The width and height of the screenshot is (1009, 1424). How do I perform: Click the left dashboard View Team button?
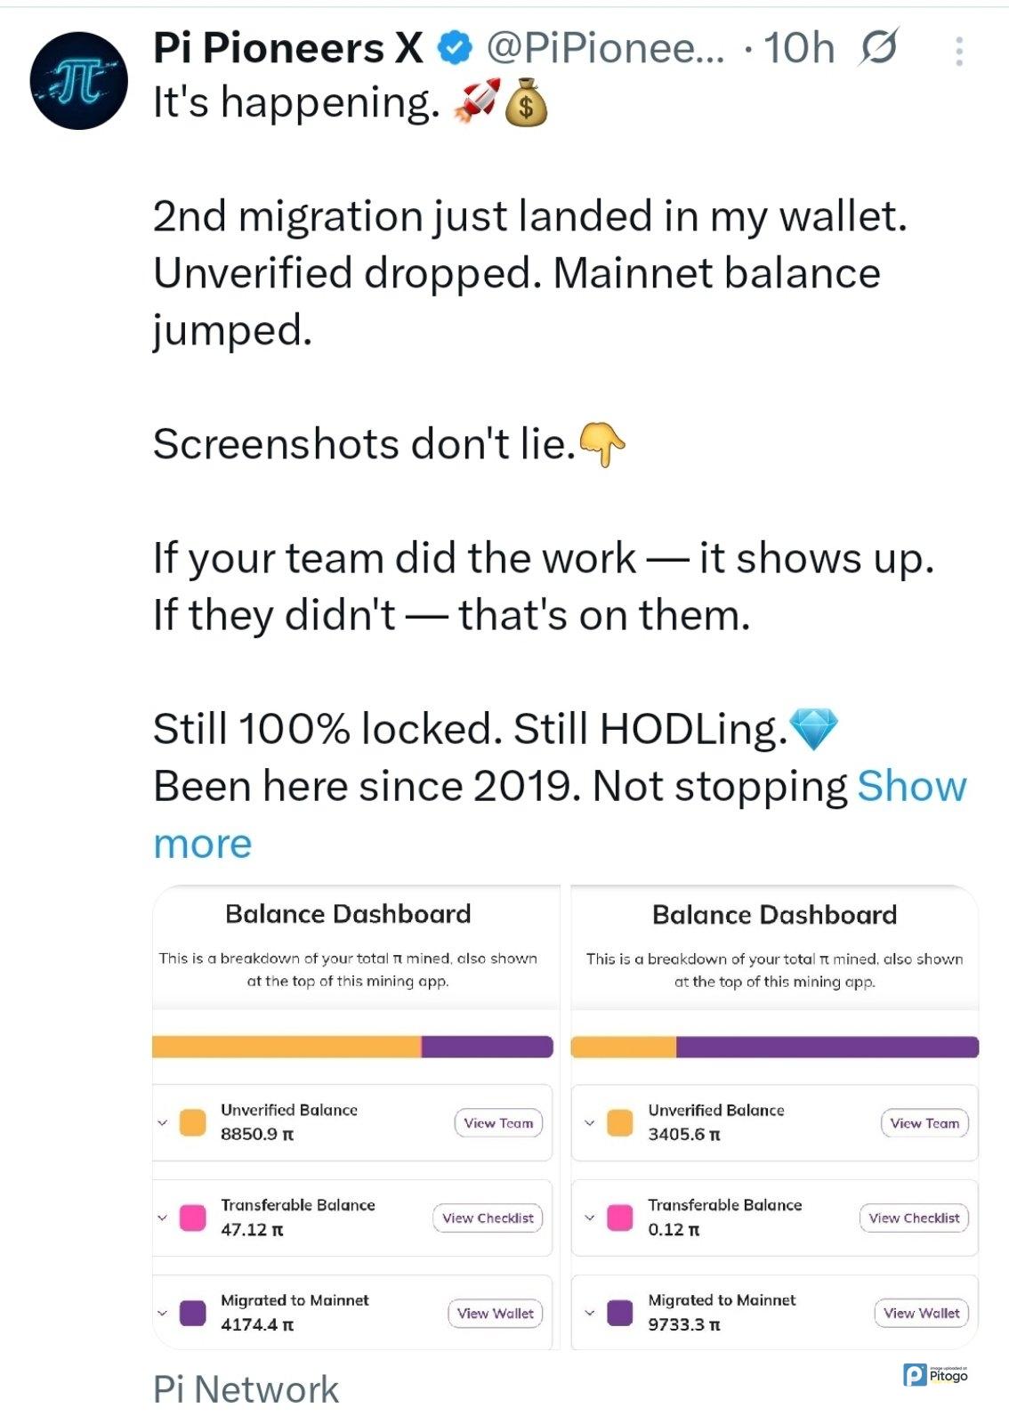coord(498,1123)
